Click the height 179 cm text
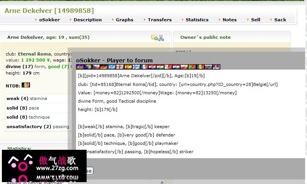The width and height of the screenshot is (307, 184). click(22, 73)
